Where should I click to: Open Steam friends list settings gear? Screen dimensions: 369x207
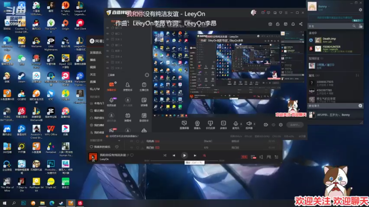(x=360, y=10)
